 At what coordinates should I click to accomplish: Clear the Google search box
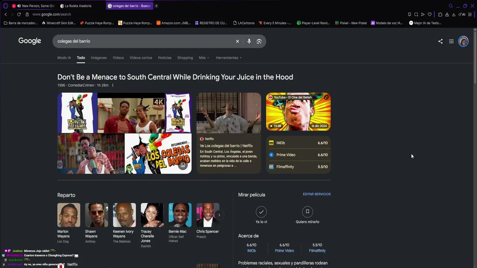237,41
